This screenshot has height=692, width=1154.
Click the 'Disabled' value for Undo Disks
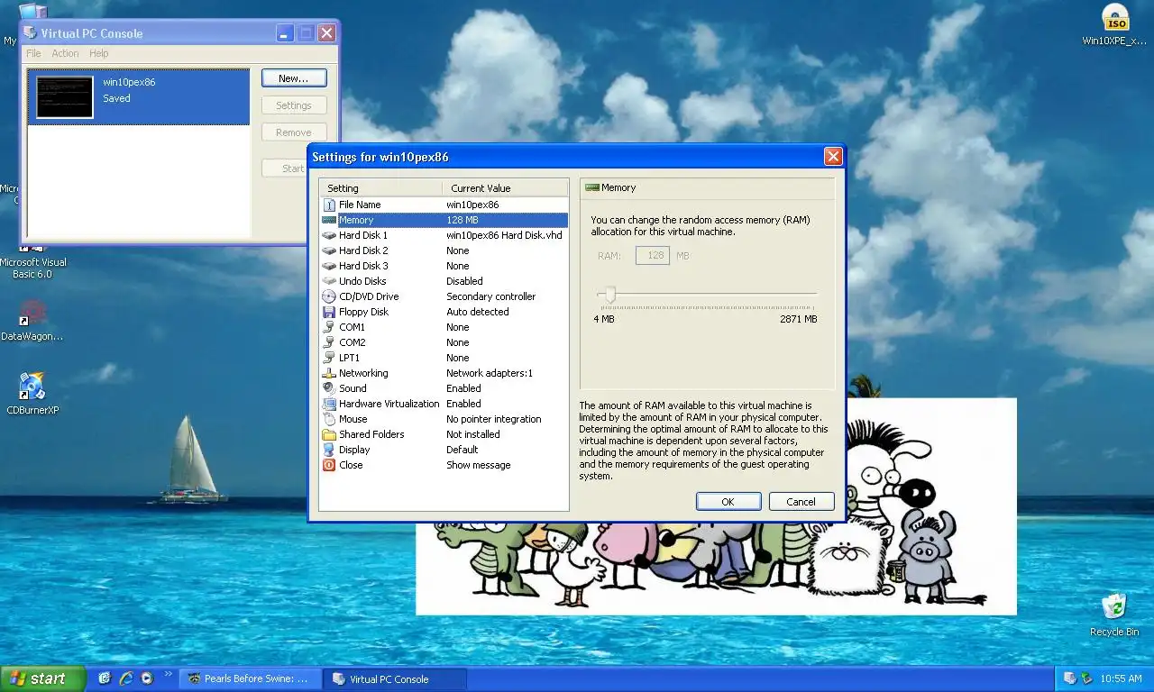(x=464, y=281)
